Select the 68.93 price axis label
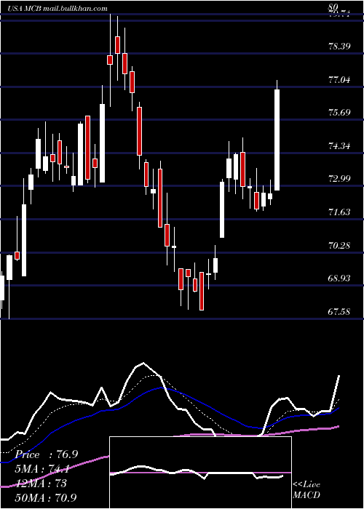 pos(340,278)
